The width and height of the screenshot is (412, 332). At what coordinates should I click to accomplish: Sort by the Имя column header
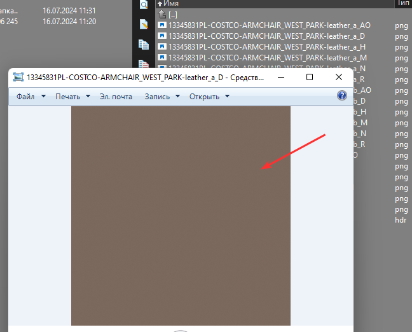(x=171, y=3)
